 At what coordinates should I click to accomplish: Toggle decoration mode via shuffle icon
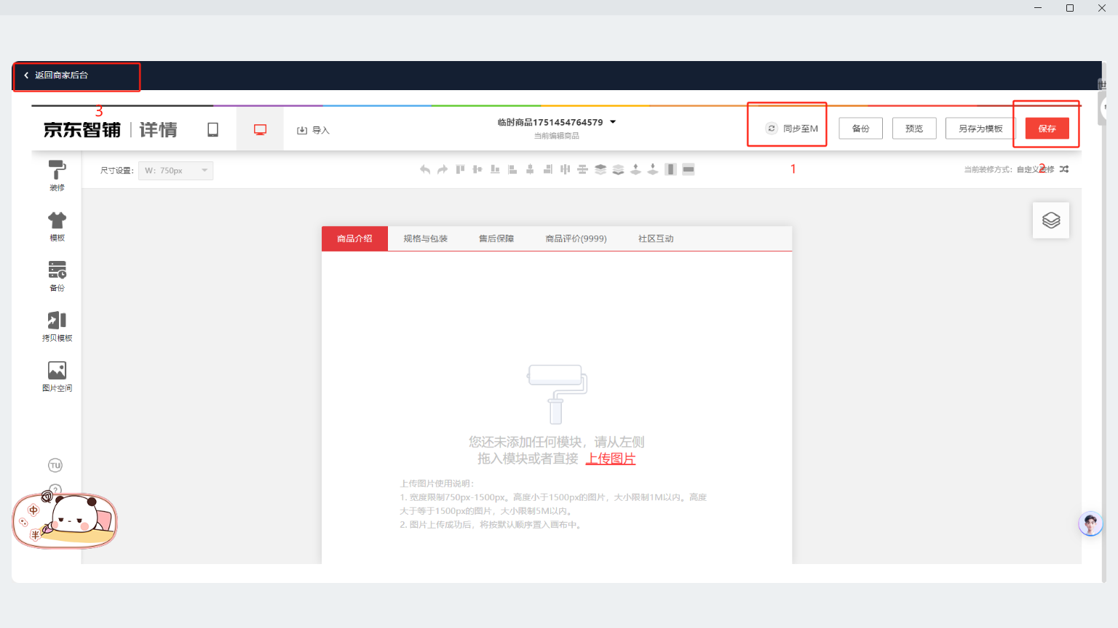[x=1064, y=169]
